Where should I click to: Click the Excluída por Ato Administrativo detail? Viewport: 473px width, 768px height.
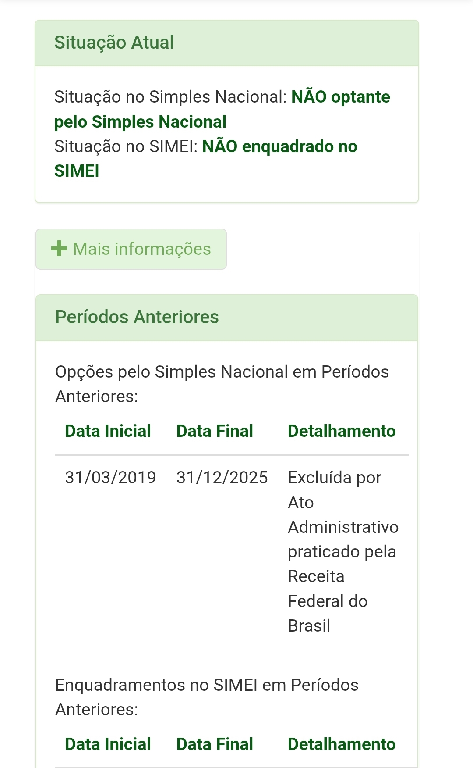click(x=343, y=551)
